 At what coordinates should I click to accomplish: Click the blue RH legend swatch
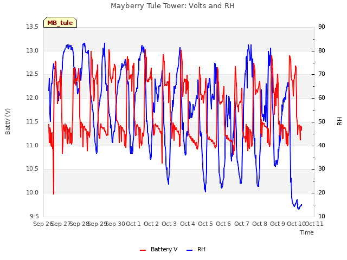[190, 250]
